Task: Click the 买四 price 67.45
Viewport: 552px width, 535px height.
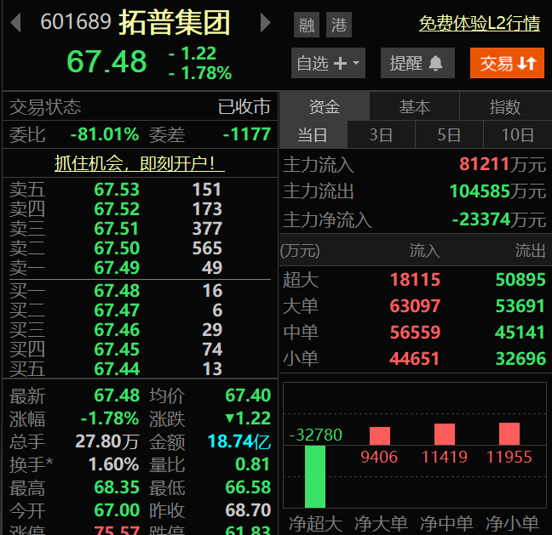Action: tap(117, 350)
